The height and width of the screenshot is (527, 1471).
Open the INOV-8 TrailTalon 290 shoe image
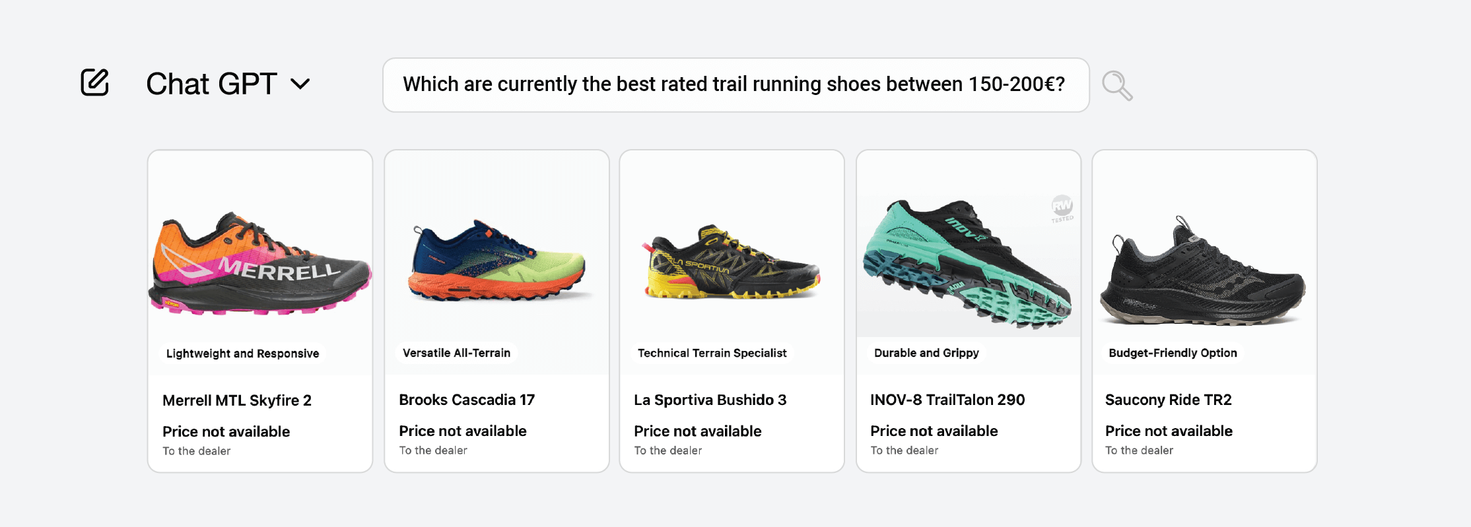coord(968,264)
